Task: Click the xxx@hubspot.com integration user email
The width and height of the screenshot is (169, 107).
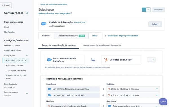Action: [x=57, y=26]
